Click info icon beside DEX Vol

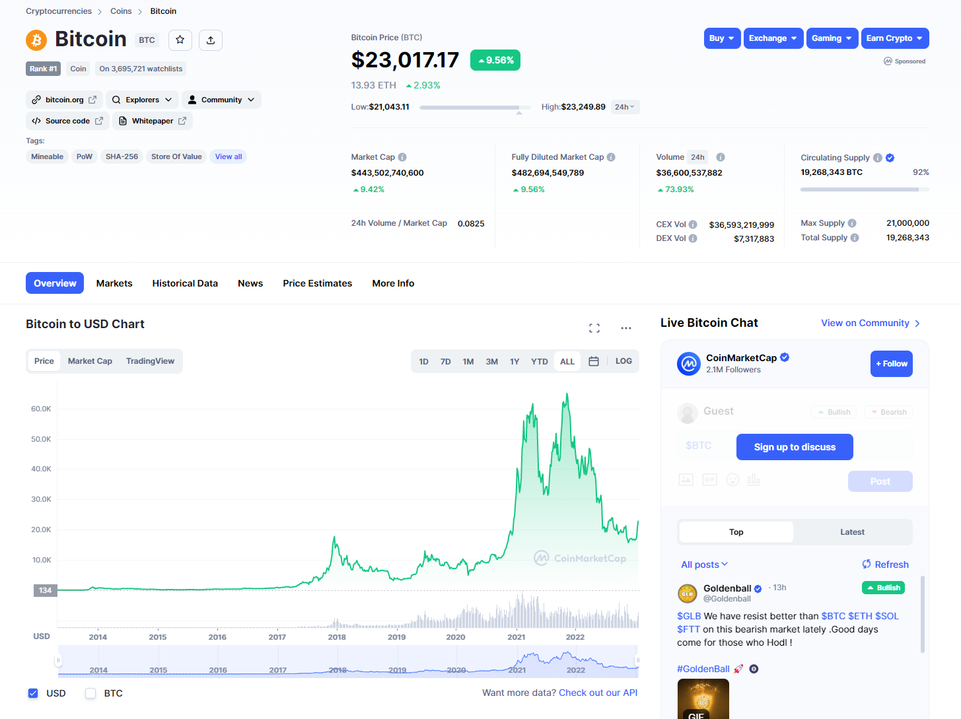[693, 238]
